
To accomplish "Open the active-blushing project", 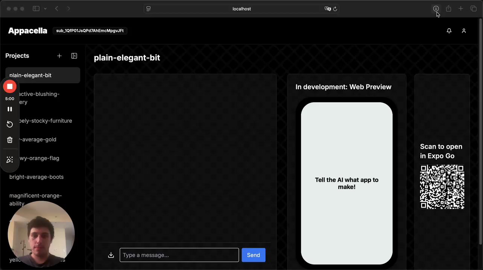I will point(43,98).
